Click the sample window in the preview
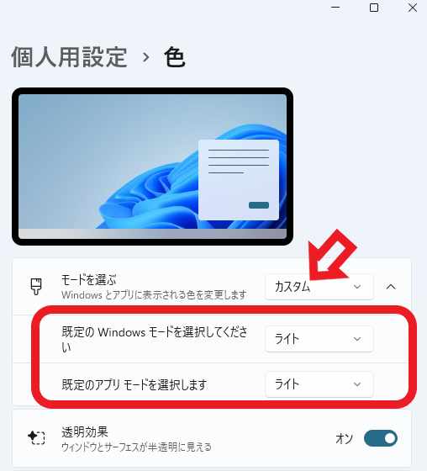 [x=239, y=180]
